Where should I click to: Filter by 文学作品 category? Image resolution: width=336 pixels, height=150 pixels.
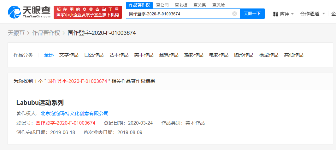coord(69,55)
